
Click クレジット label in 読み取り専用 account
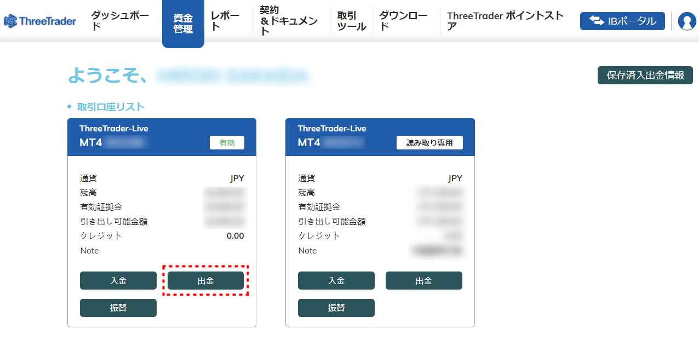click(x=319, y=236)
